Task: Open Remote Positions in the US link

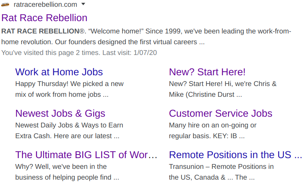Action: (235, 155)
